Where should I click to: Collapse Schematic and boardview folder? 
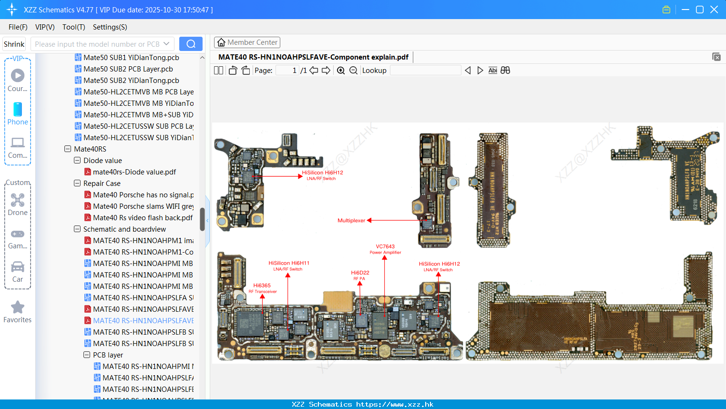[77, 229]
